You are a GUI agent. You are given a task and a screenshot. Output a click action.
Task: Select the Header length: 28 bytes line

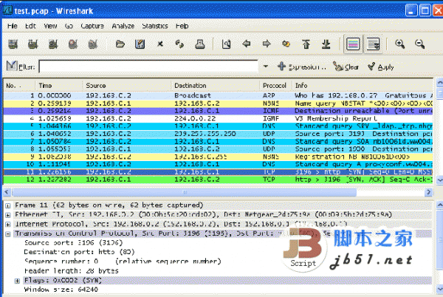71,270
